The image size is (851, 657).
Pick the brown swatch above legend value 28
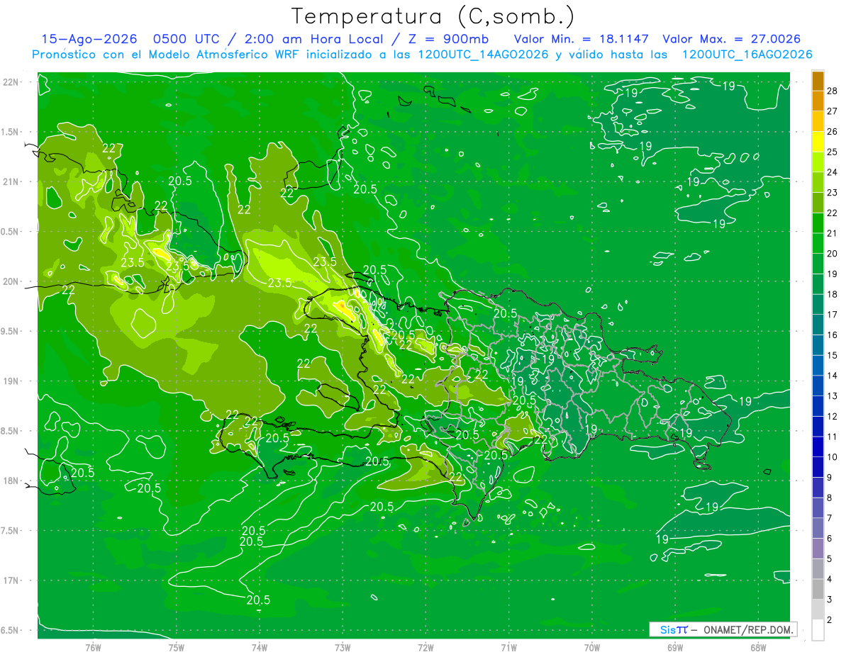[x=818, y=81]
